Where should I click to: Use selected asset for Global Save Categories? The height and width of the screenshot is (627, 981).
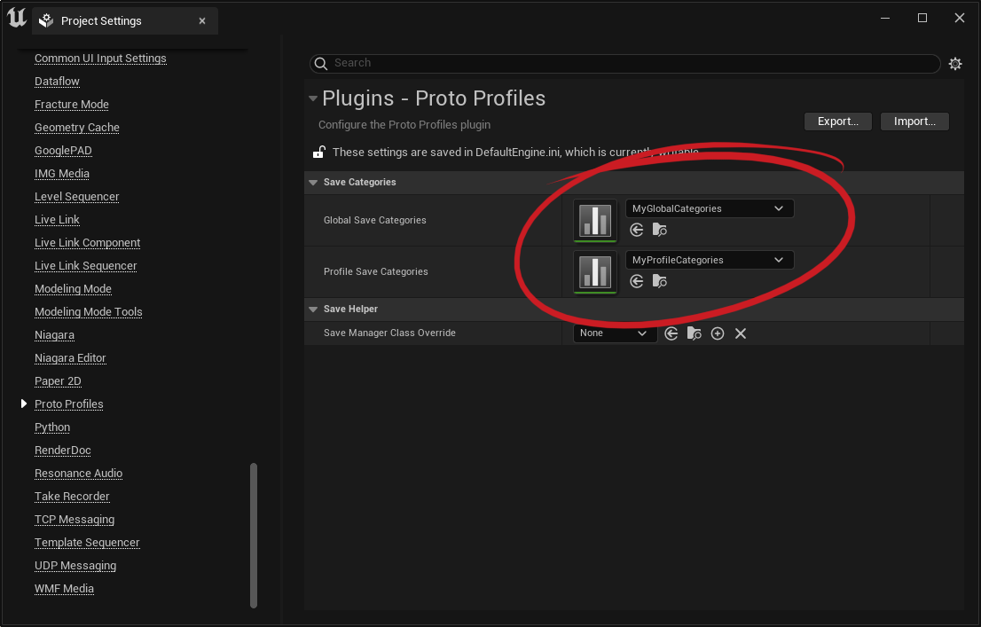[x=636, y=230]
